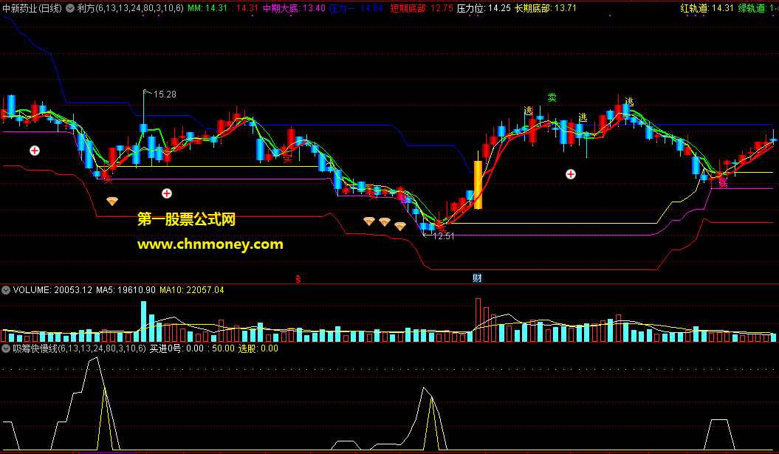The height and width of the screenshot is (454, 779).
Task: Open the 吸筹快慢线 indicator dropdown icon
Action: (6, 348)
